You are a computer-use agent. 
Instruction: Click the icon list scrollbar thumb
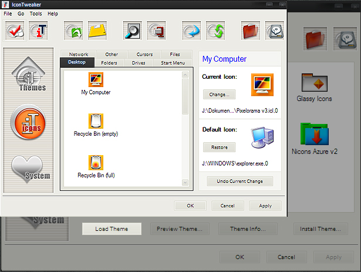(185, 96)
